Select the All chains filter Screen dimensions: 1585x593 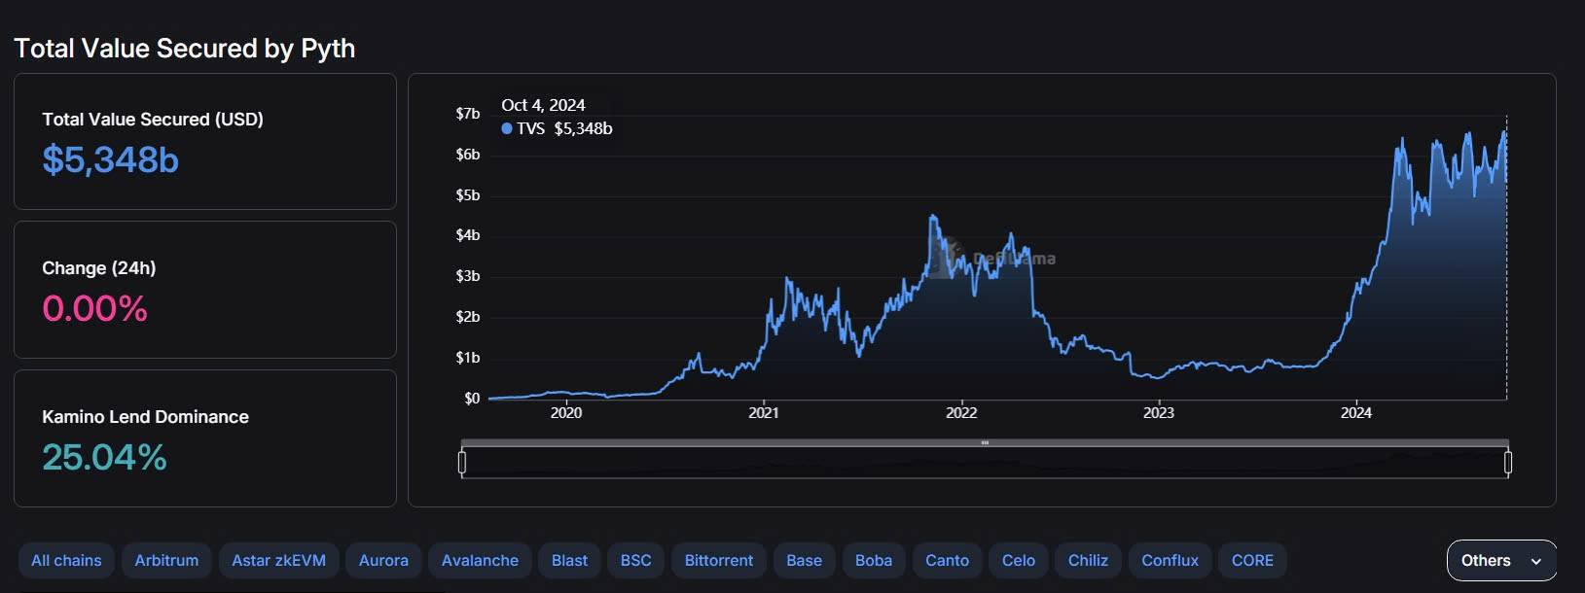point(66,561)
